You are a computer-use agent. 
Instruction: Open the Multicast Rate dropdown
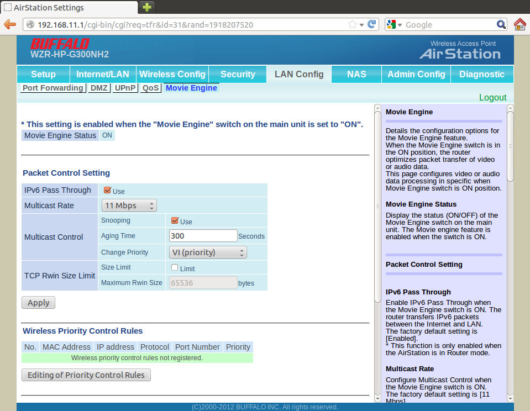point(129,205)
